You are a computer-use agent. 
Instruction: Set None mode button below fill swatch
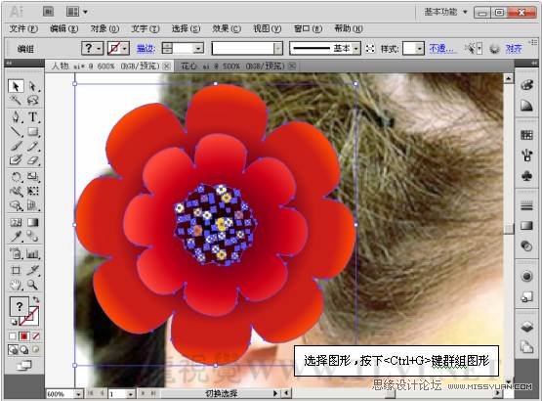click(36, 336)
